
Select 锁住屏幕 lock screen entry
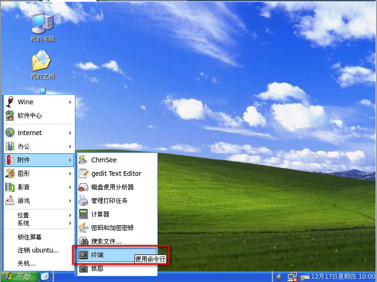[38, 237]
